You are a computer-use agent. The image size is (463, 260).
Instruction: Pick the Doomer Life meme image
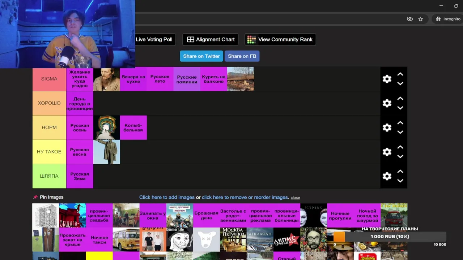[x=179, y=239]
